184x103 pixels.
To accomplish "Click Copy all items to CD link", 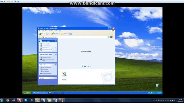I will (47, 50).
